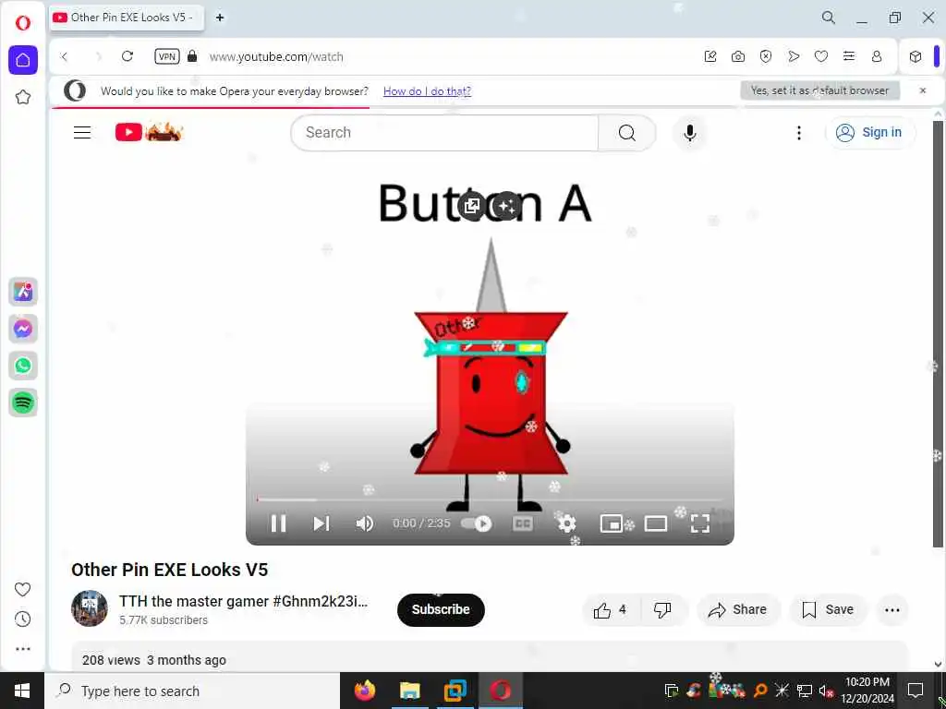Select the Other Pin EXE Looks V5 tab

click(127, 18)
